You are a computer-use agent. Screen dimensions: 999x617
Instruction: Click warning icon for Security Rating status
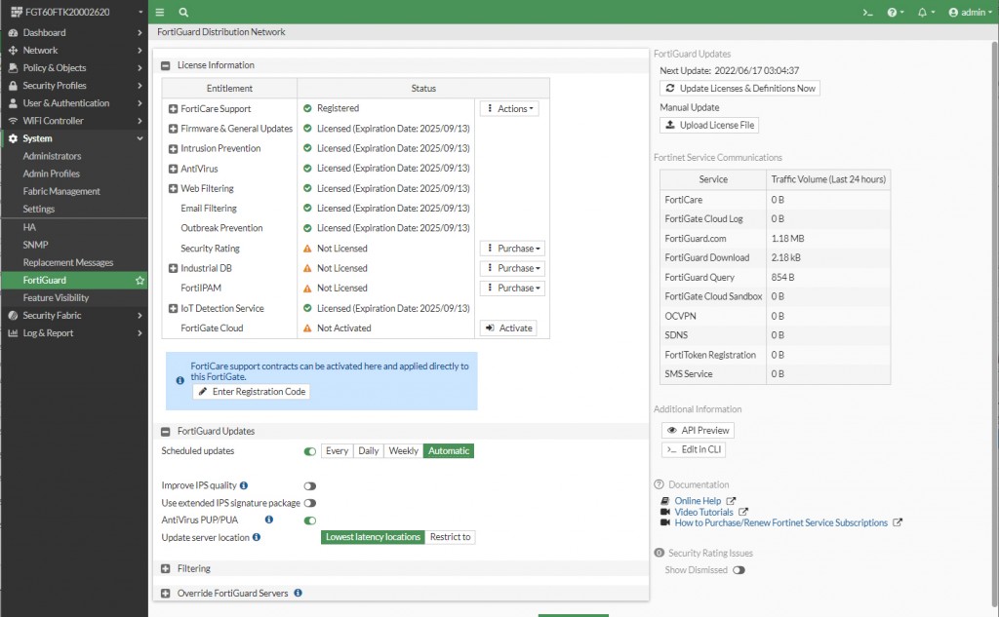tap(307, 249)
